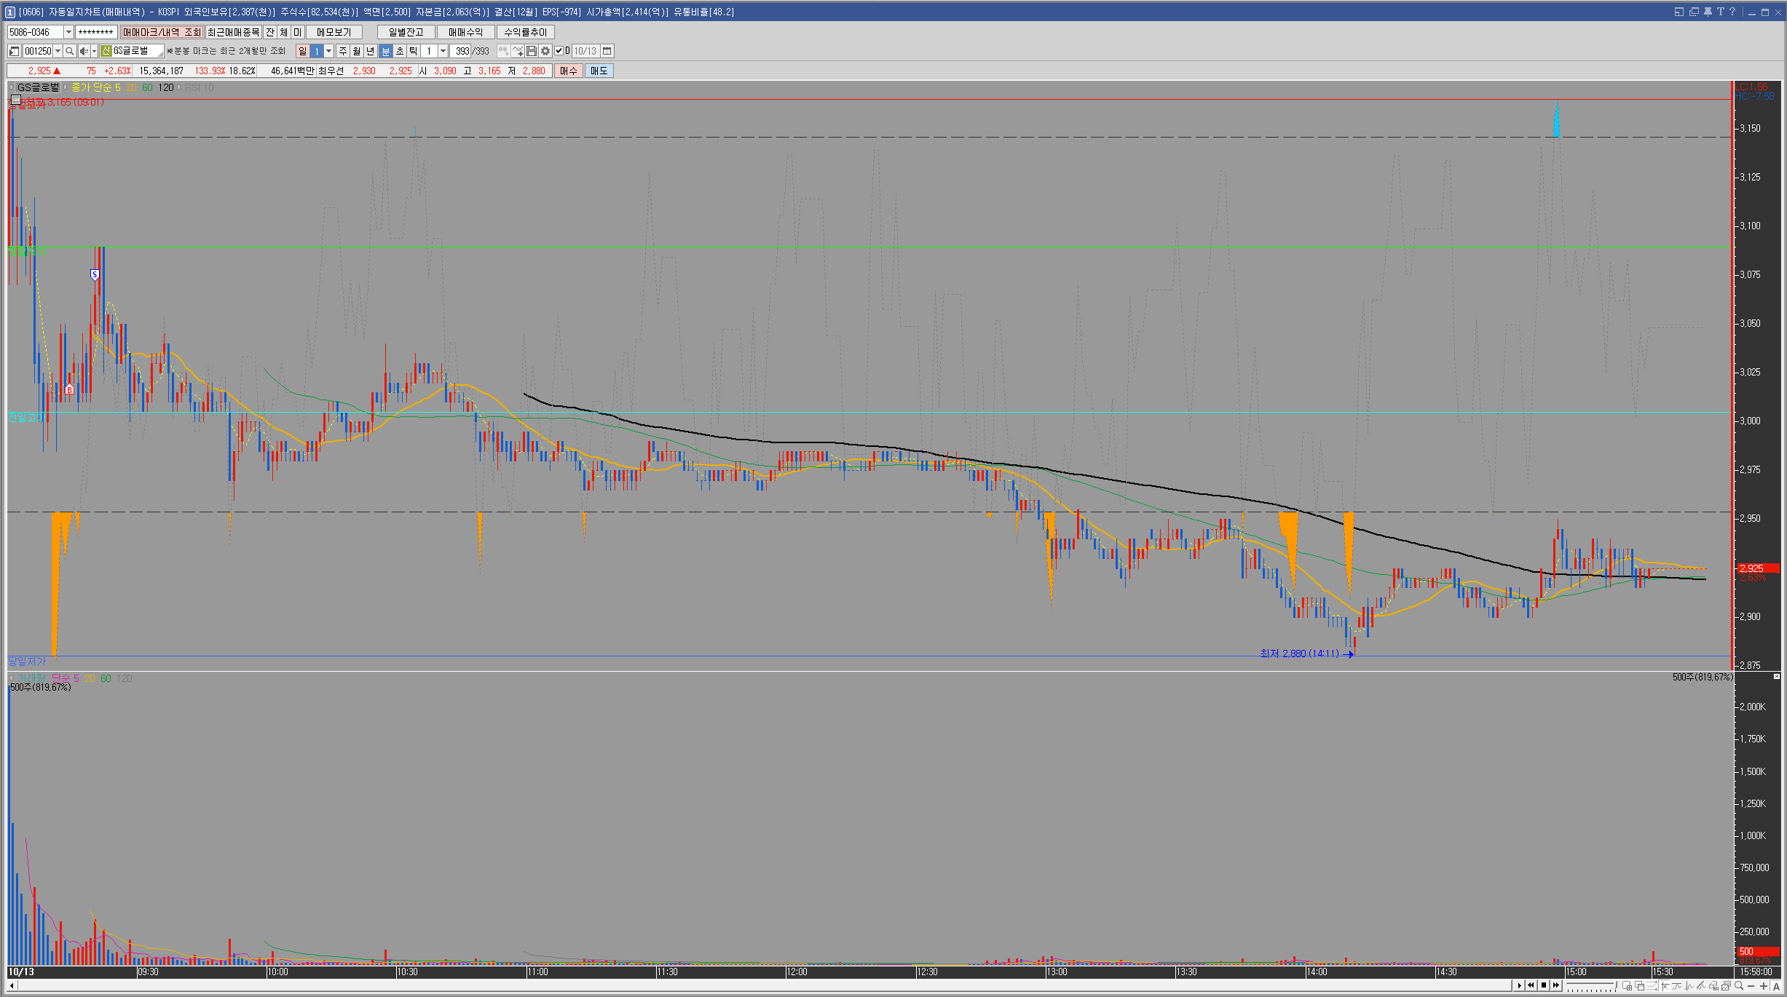Expand the minute interval dropdown next to 틱
This screenshot has height=997, width=1787.
click(443, 51)
